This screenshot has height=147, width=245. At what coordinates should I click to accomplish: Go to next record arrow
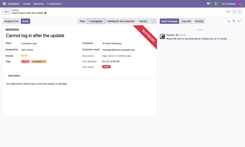click(x=240, y=11)
